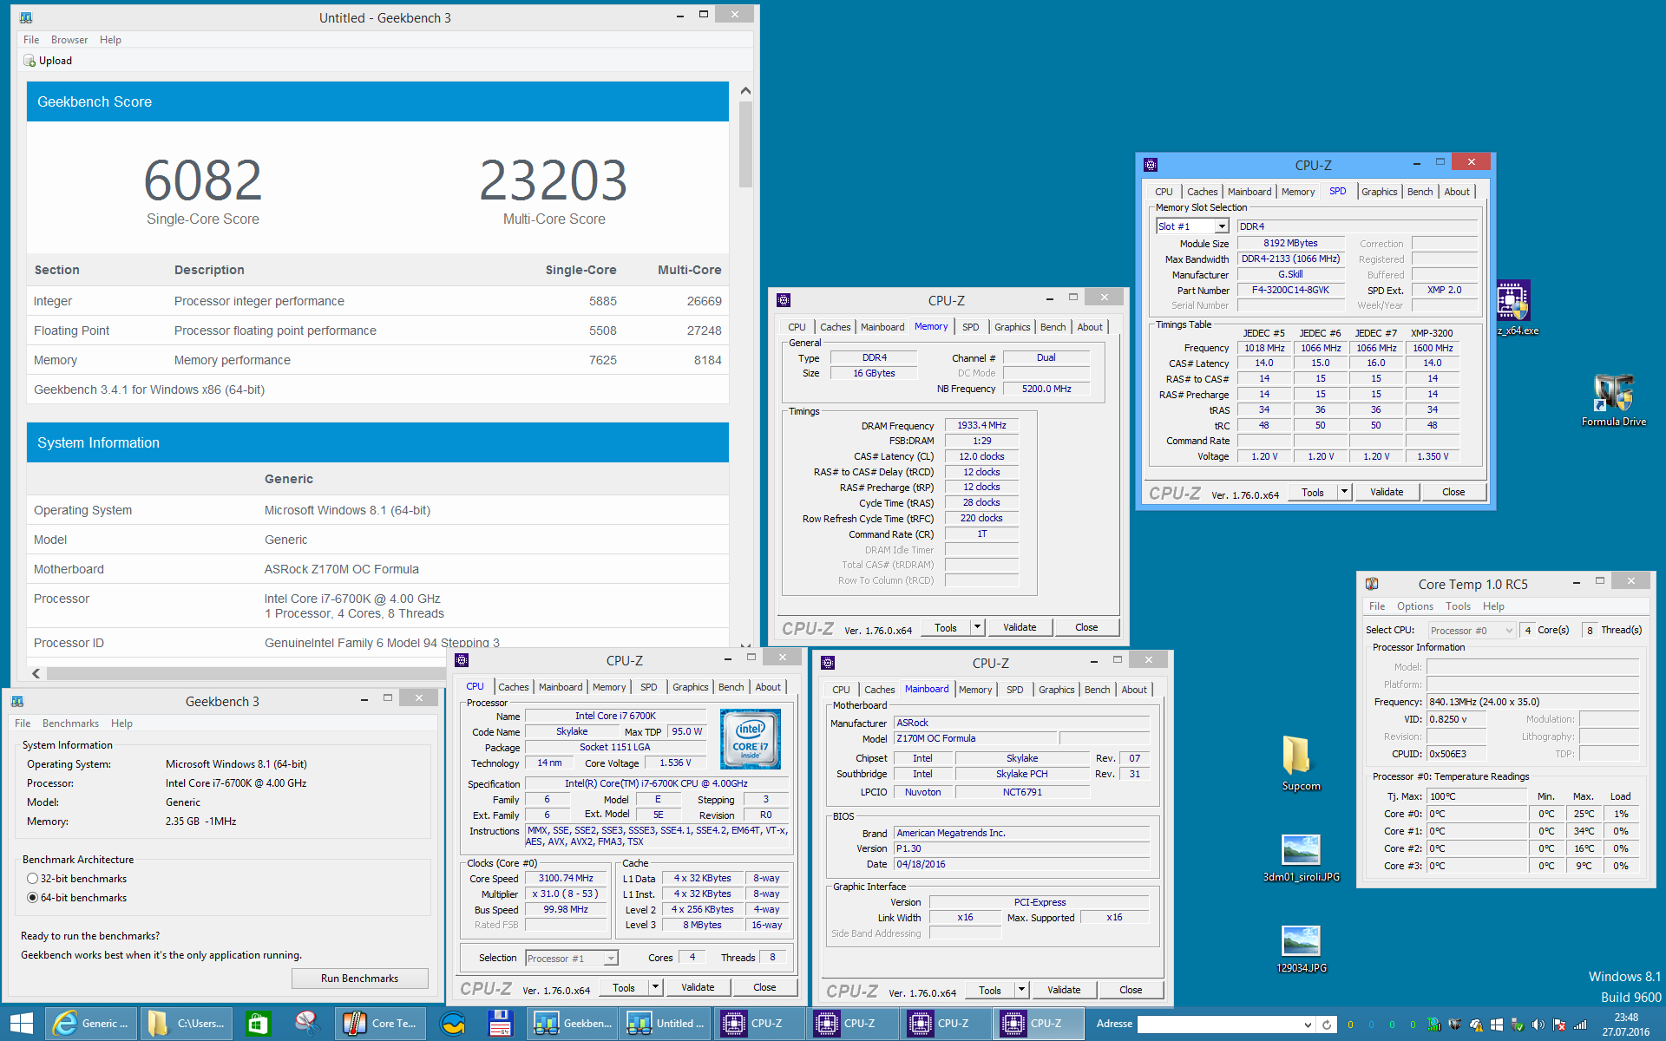
Task: Open Snipping Tool scissors taskbar icon
Action: (306, 1024)
